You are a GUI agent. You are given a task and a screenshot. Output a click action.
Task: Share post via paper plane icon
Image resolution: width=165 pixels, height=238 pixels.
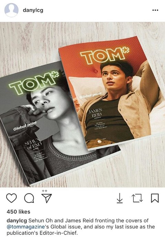pyautogui.click(x=47, y=198)
